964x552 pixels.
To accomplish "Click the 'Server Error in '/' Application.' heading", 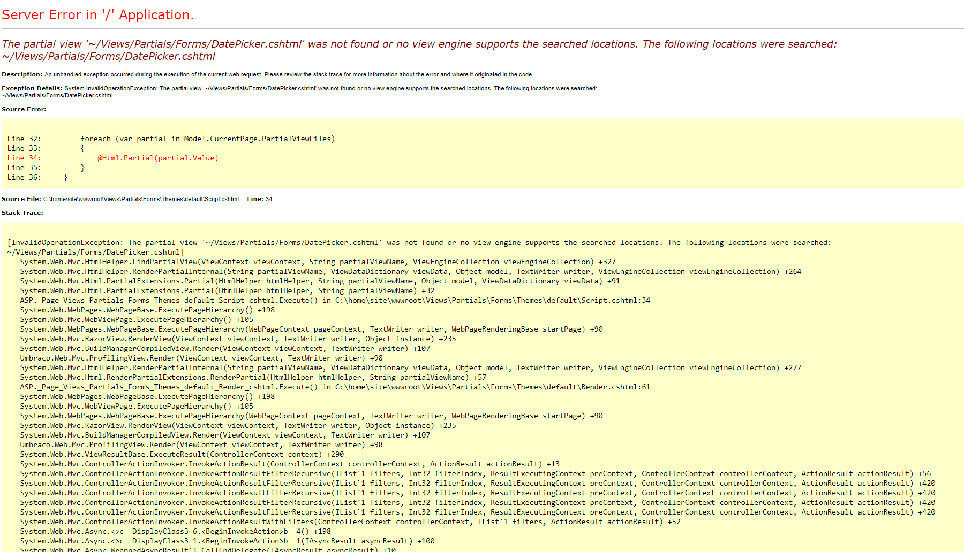I will 98,14.
